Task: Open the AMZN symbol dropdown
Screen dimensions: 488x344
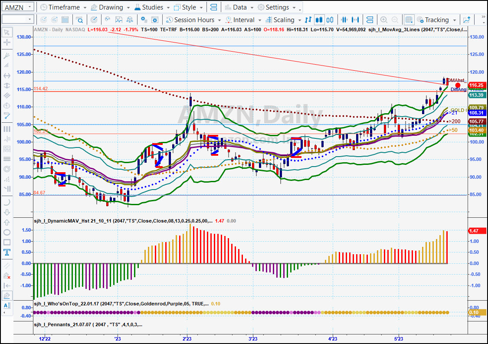Action: pyautogui.click(x=29, y=7)
